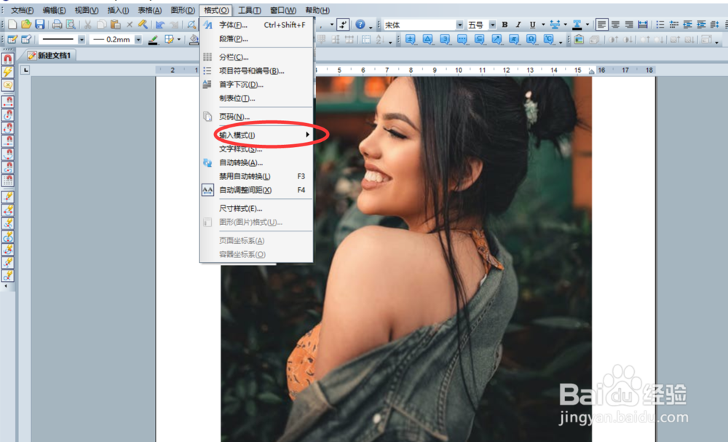
Task: Choose 尺寸样式(E)... menu entry
Action: coord(256,208)
